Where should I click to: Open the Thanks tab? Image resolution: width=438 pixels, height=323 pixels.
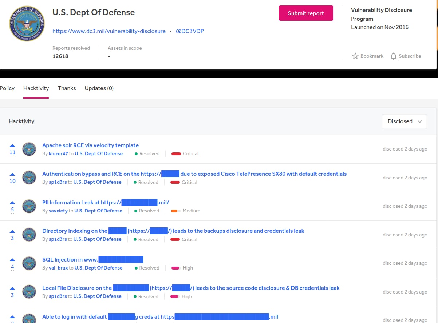pos(67,88)
